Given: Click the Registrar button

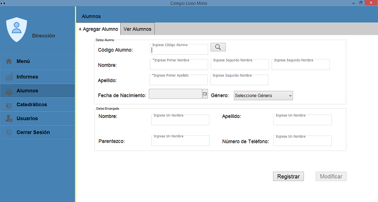Looking at the screenshot, I should 288,177.
